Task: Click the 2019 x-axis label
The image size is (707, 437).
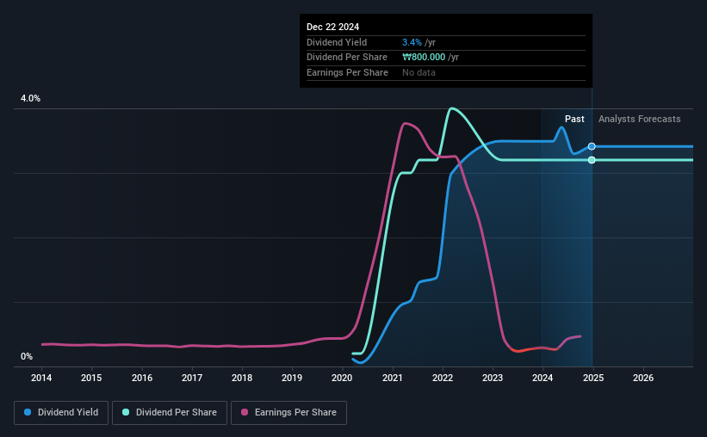Action: (x=292, y=378)
